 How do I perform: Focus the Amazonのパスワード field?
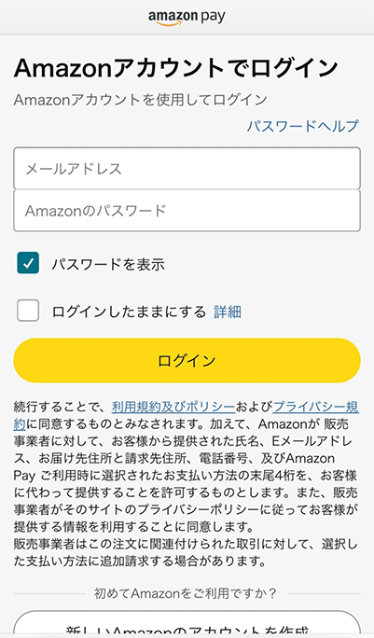[x=187, y=211]
